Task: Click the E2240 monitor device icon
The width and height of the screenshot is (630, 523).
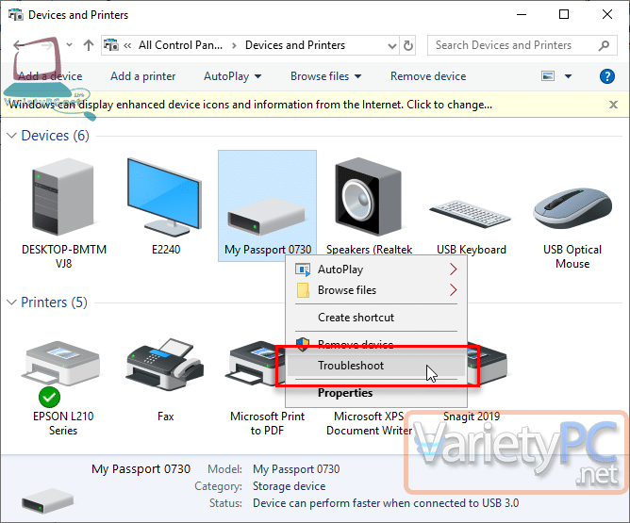Action: [164, 200]
